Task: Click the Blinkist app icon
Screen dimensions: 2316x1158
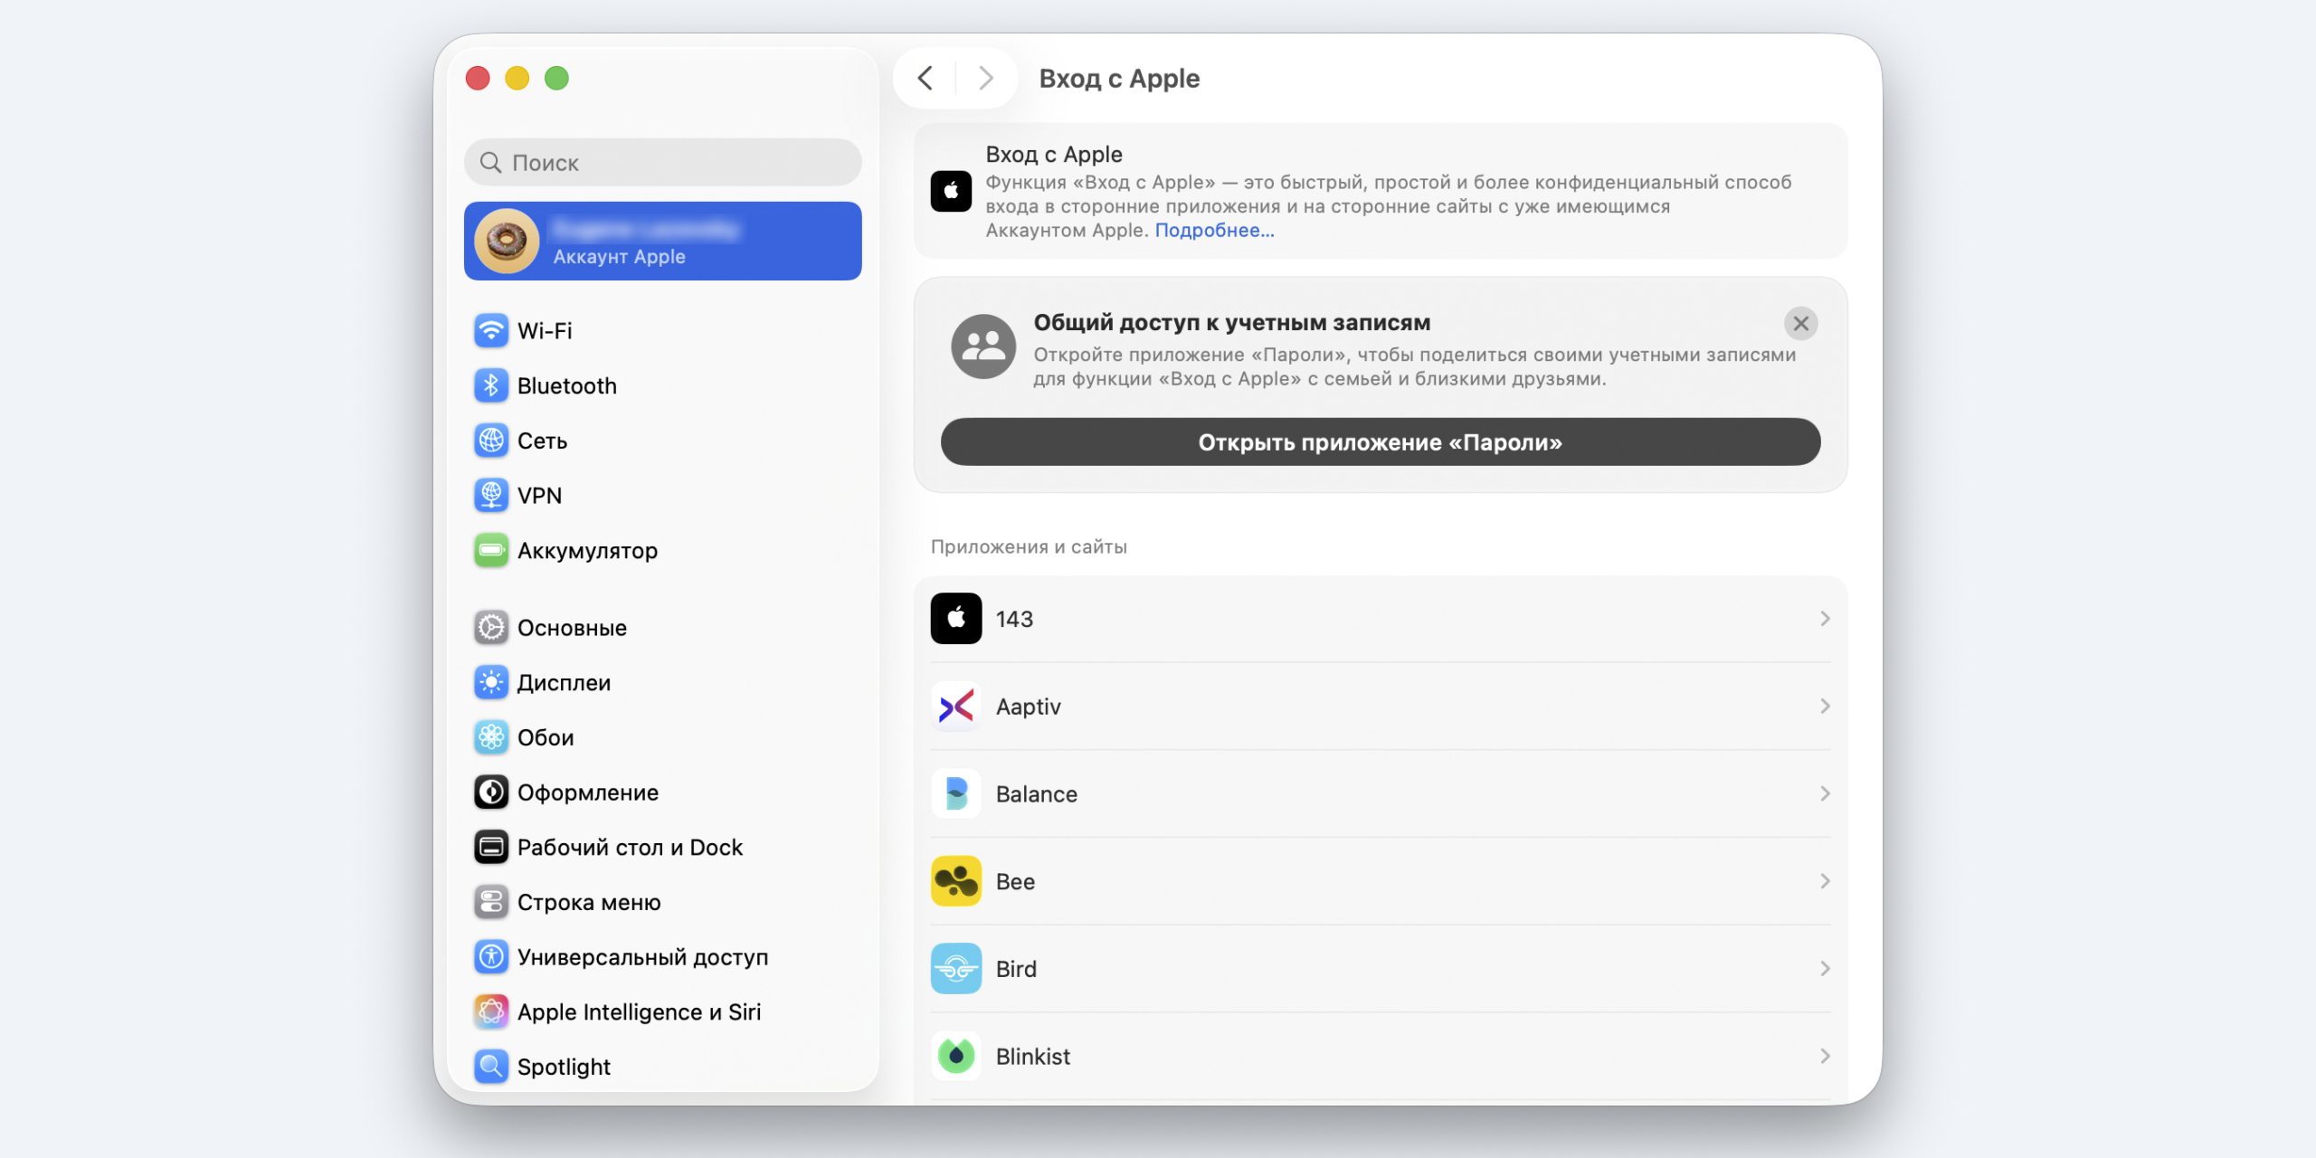Action: coord(956,1057)
